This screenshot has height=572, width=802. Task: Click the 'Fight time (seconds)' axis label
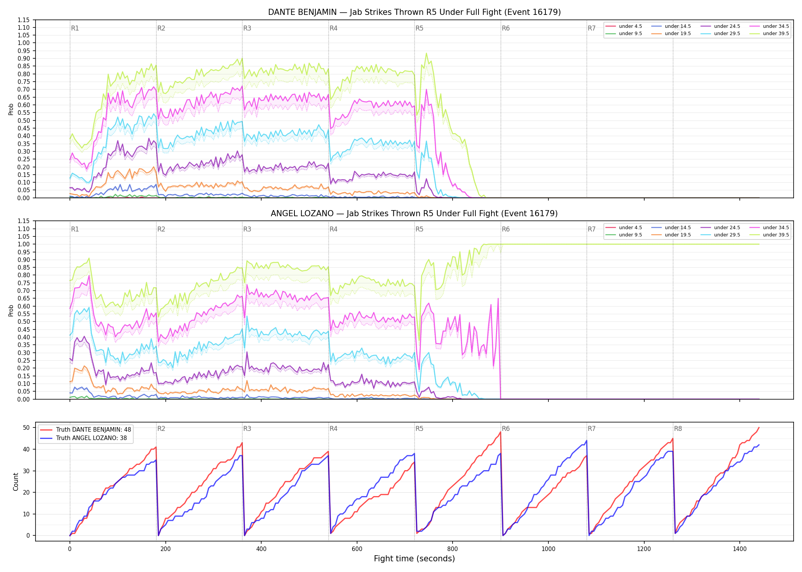pos(414,559)
